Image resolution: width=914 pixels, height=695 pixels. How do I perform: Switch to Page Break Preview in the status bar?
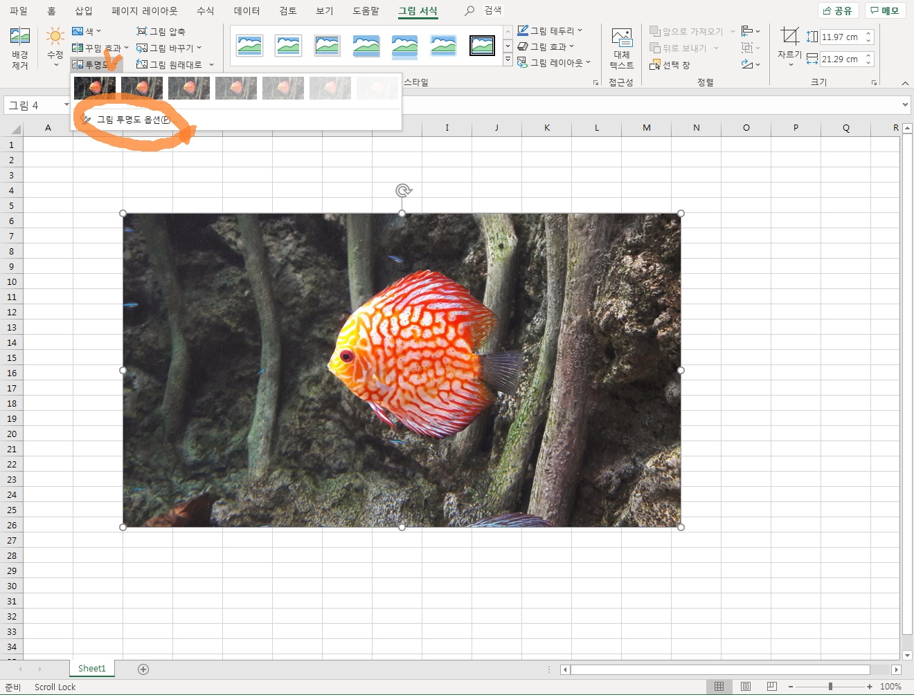772,687
